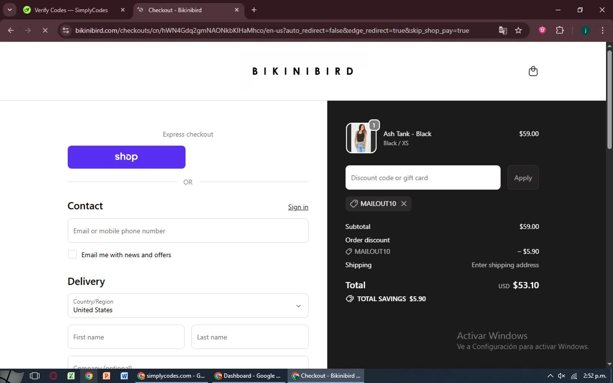Open the tab search dropdown arrow
The image size is (613, 383).
9,10
